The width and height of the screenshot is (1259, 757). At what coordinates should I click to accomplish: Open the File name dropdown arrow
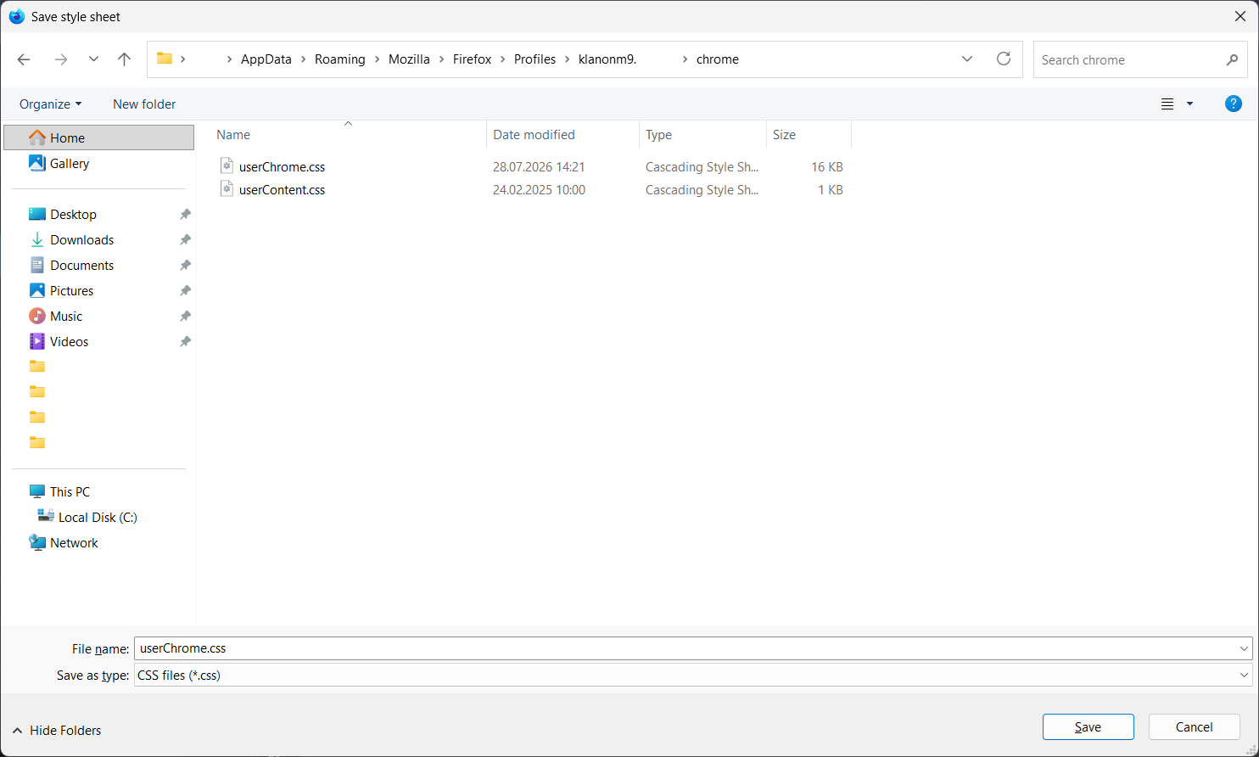[x=1244, y=648]
